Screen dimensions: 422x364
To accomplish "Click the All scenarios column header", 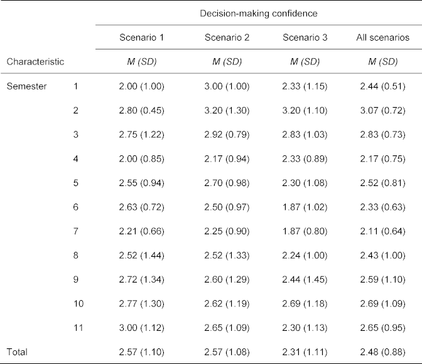I will click(x=383, y=38).
